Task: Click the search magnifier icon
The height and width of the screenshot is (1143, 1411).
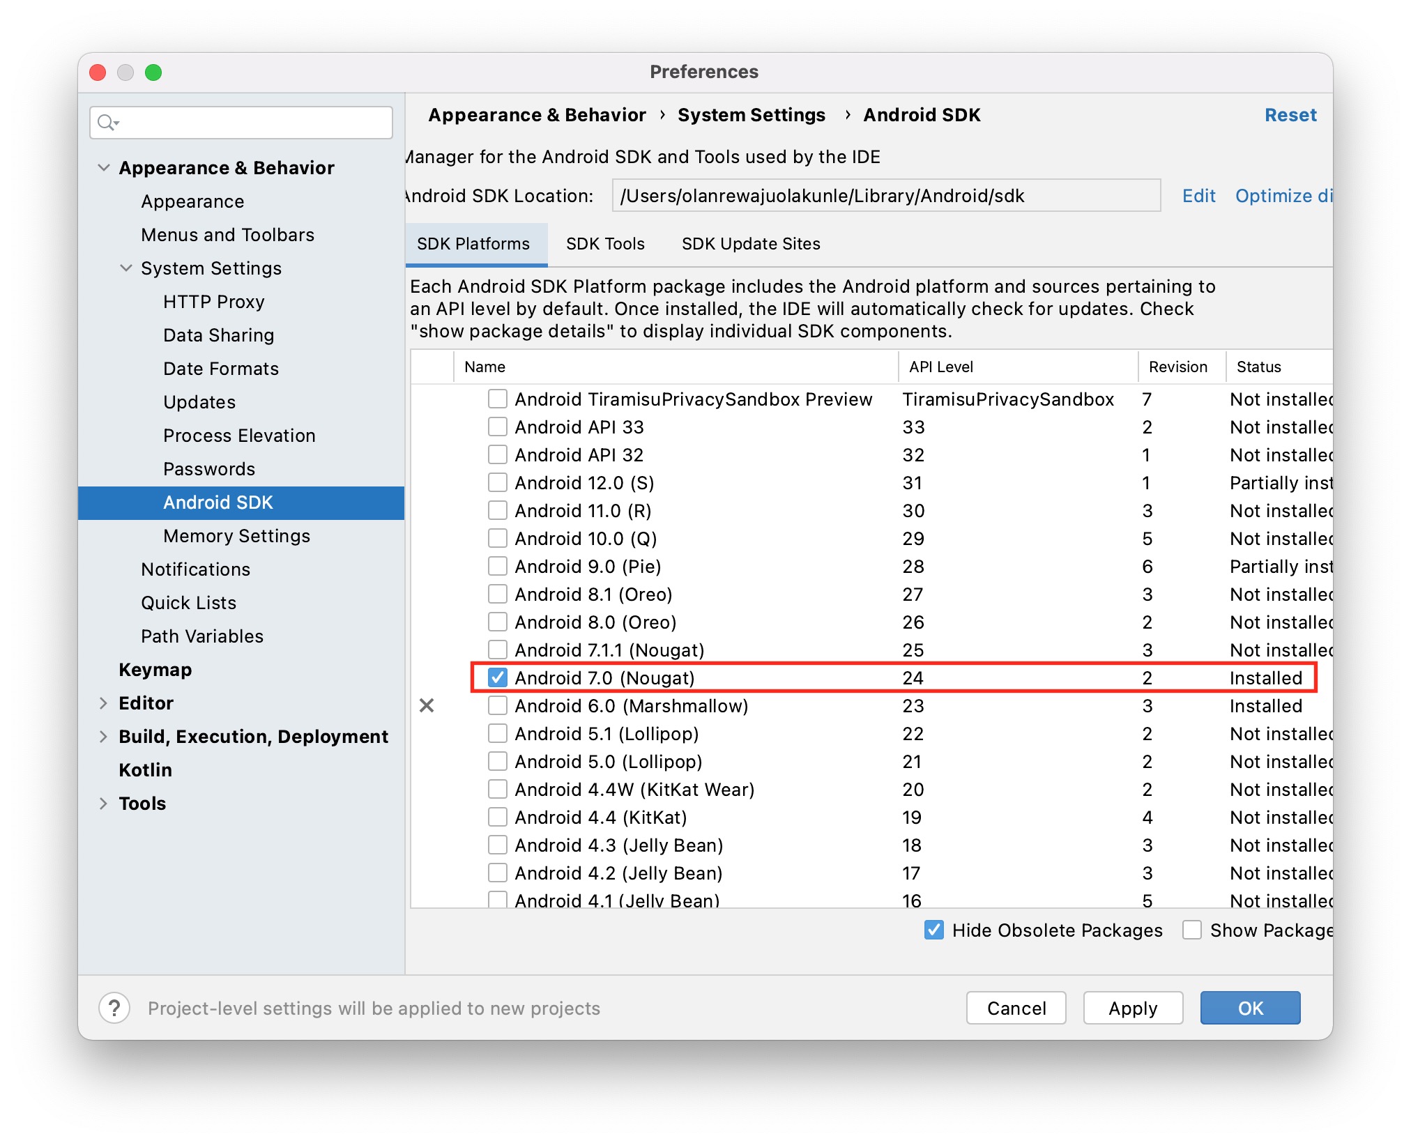Action: [x=106, y=123]
